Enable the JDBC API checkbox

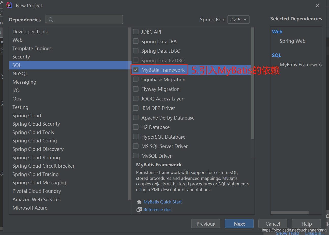coord(136,32)
